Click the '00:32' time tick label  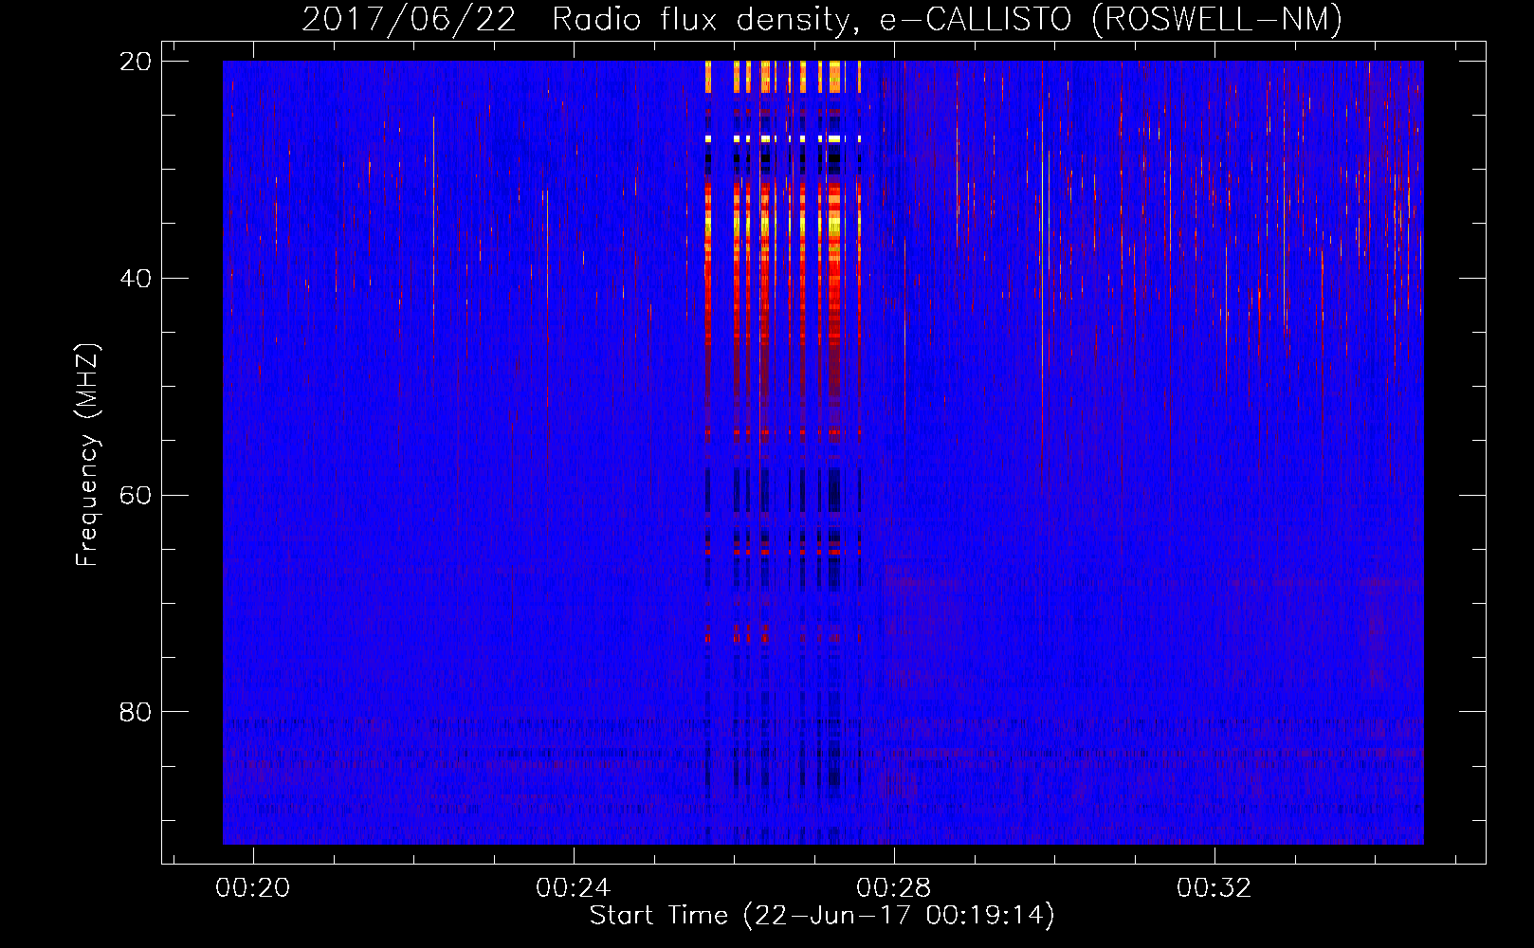click(1214, 888)
